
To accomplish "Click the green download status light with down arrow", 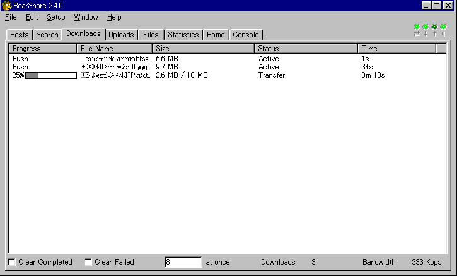I will [425, 27].
